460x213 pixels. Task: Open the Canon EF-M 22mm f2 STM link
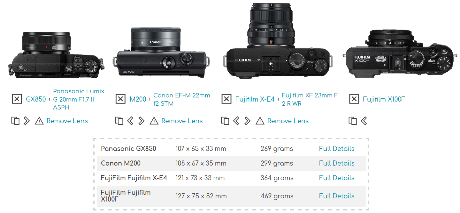(182, 99)
